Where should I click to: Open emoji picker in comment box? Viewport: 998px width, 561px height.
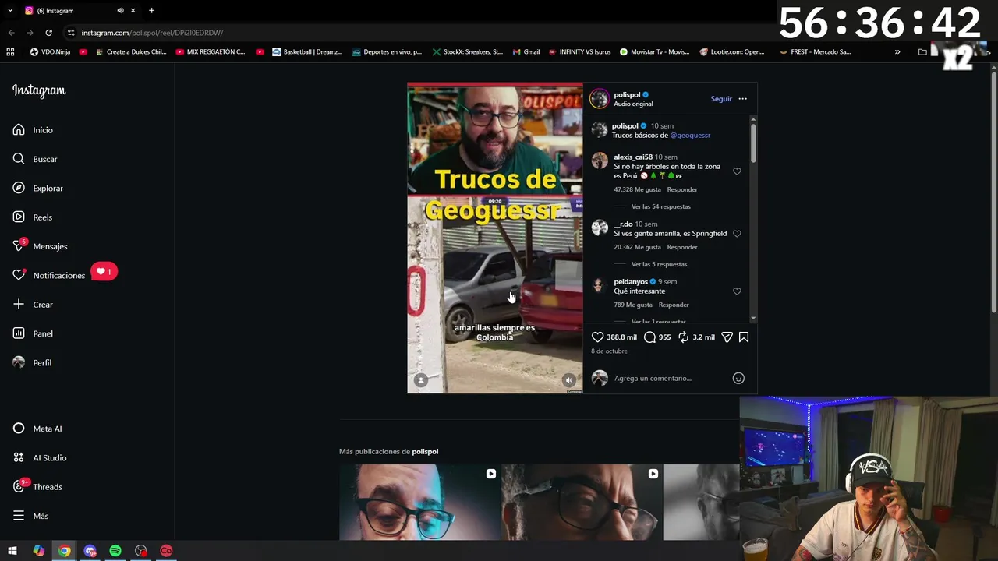738,378
